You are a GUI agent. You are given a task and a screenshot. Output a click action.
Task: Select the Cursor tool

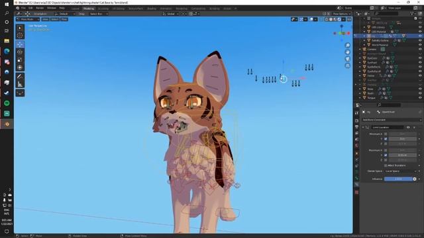tap(20, 35)
